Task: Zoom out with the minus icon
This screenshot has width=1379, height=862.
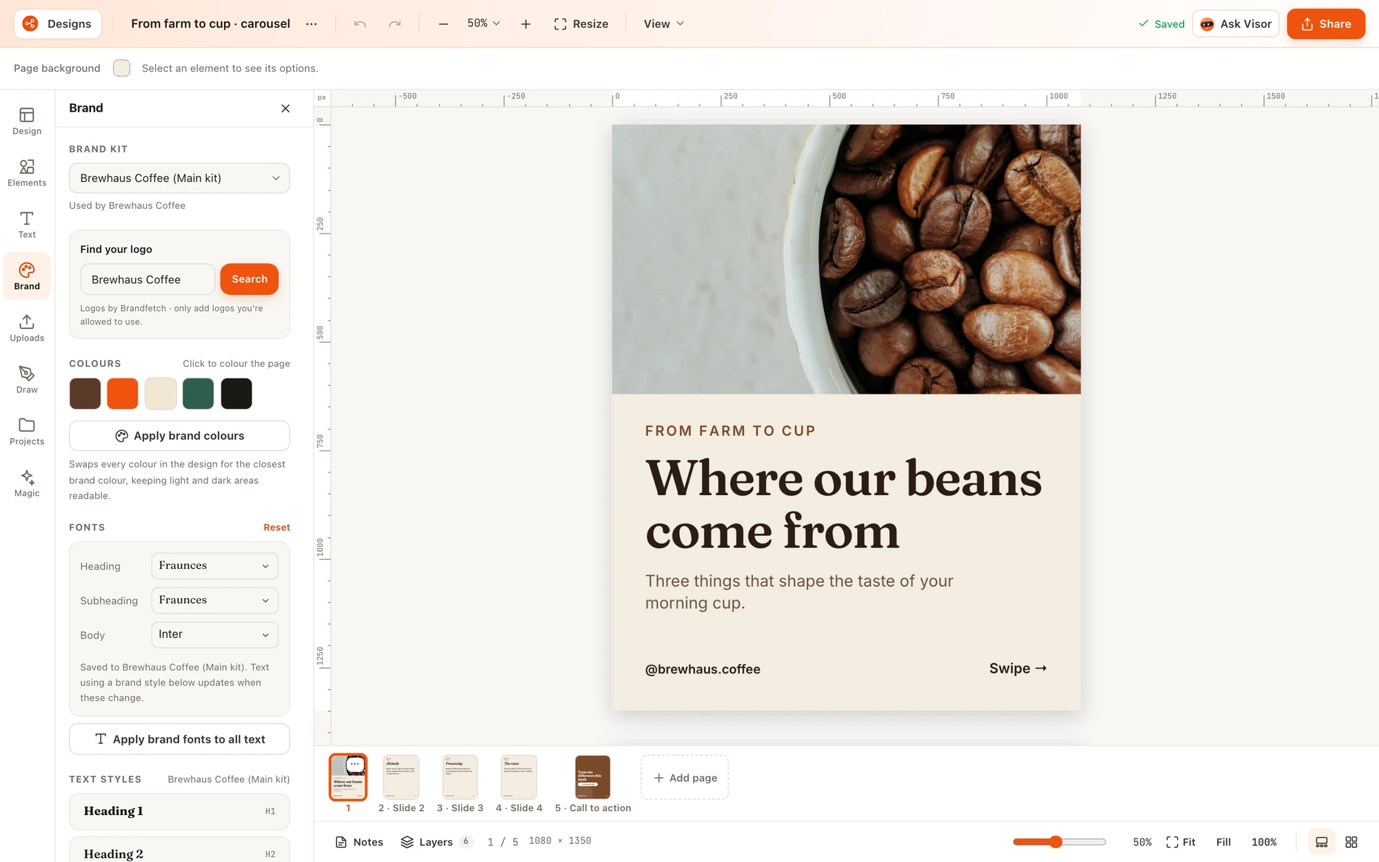Action: [x=443, y=24]
